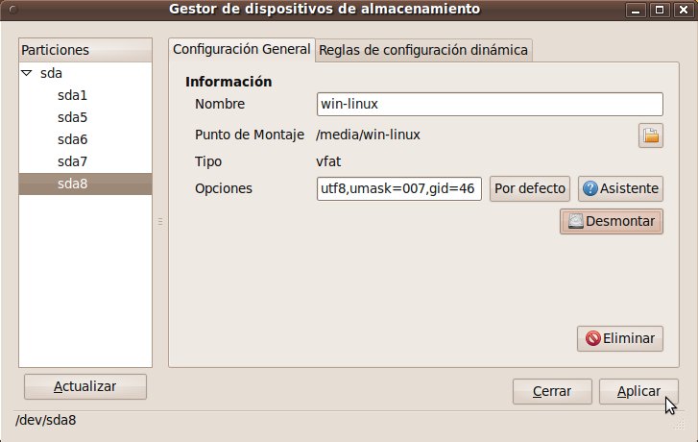
Task: Collapse the sda tree node
Action: click(27, 73)
